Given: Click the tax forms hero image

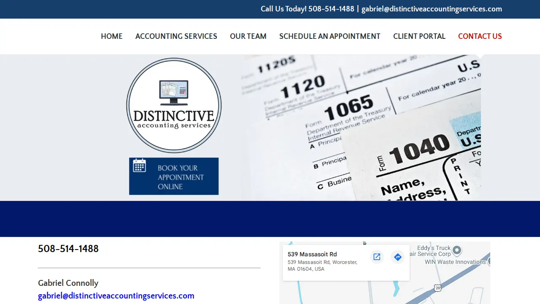Looking at the screenshot, I should (x=361, y=128).
